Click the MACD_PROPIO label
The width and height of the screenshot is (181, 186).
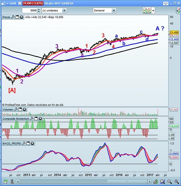pyautogui.click(x=12, y=143)
